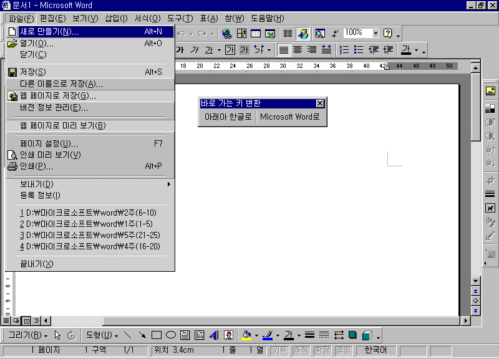Viewport: 499px width, 359px height.
Task: Insert a Microsoft Excel worksheet icon
Action: (270, 34)
